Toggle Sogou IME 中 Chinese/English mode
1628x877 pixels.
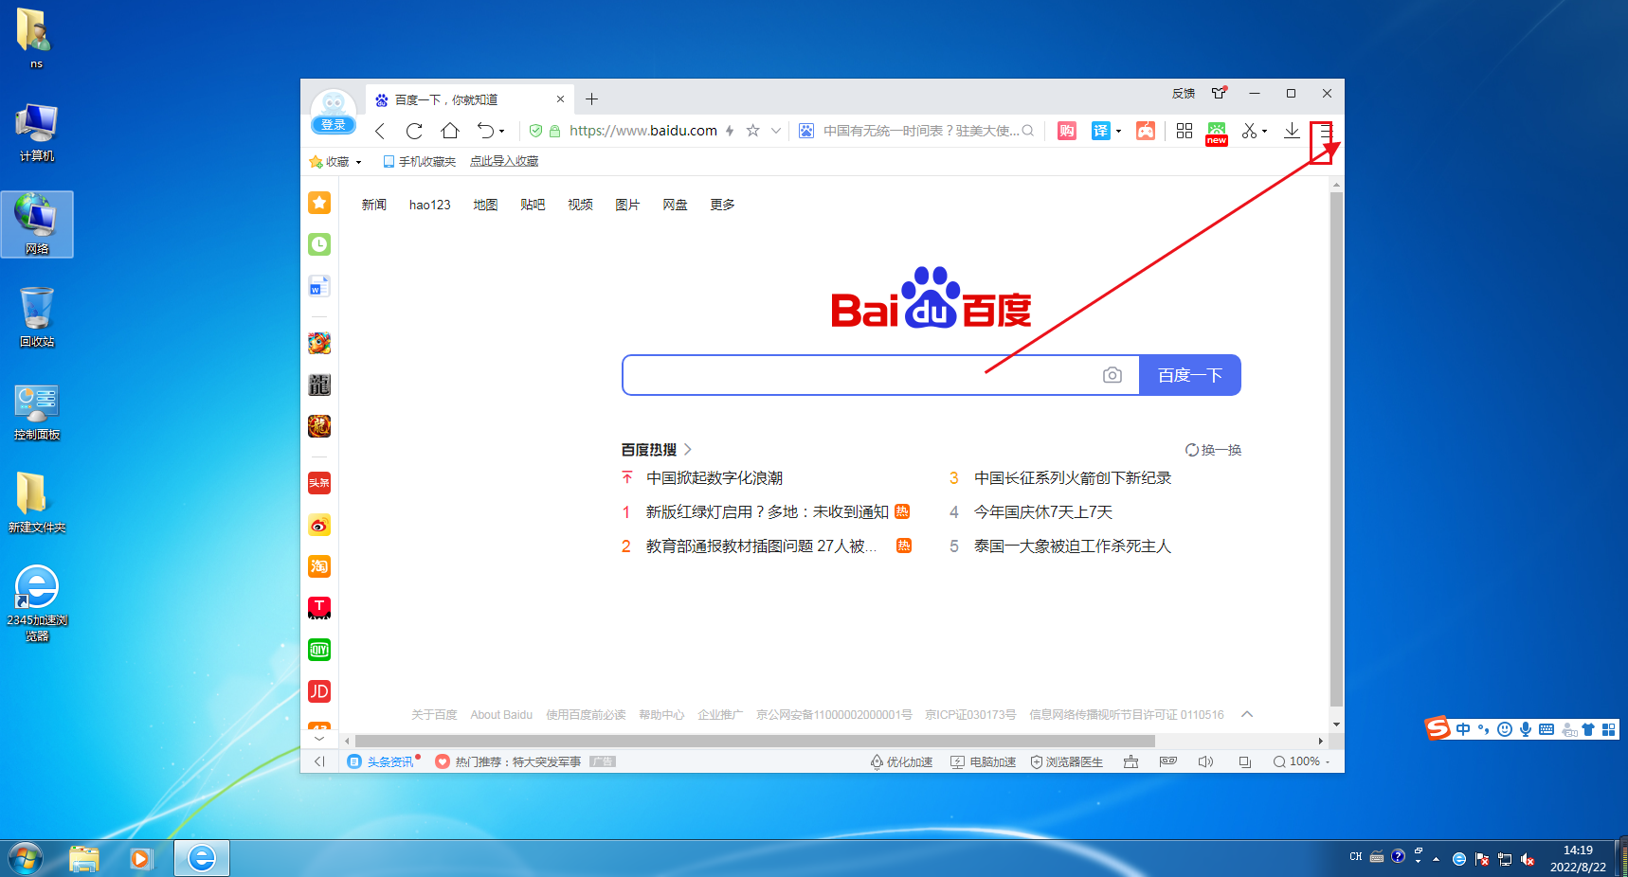coord(1463,729)
